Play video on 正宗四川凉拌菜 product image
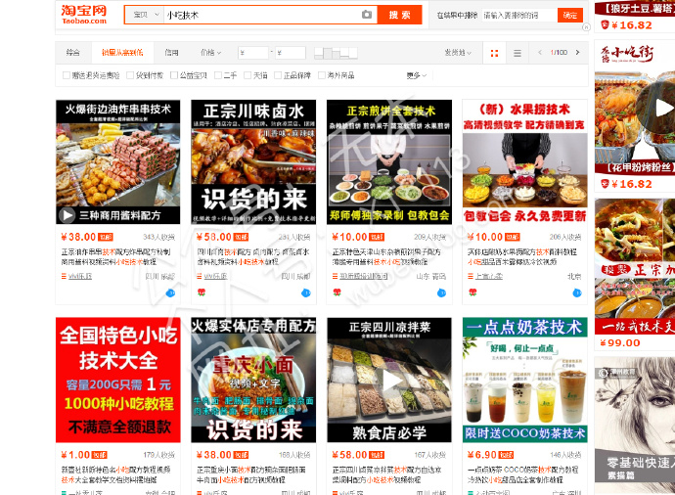The width and height of the screenshot is (675, 495). coord(392,381)
